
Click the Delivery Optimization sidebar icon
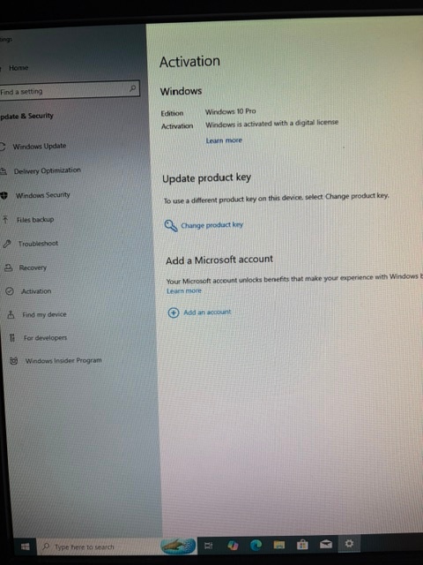coord(4,171)
